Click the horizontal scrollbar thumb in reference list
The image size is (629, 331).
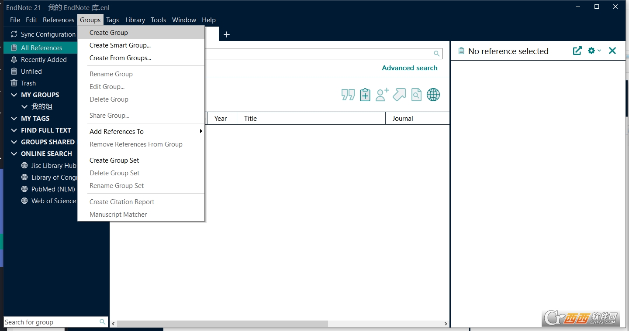tap(222, 324)
